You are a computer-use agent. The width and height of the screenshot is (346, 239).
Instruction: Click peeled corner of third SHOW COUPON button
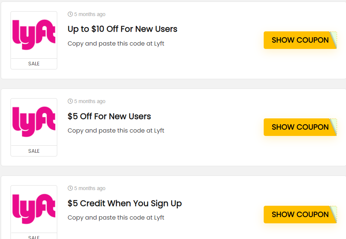(x=333, y=214)
